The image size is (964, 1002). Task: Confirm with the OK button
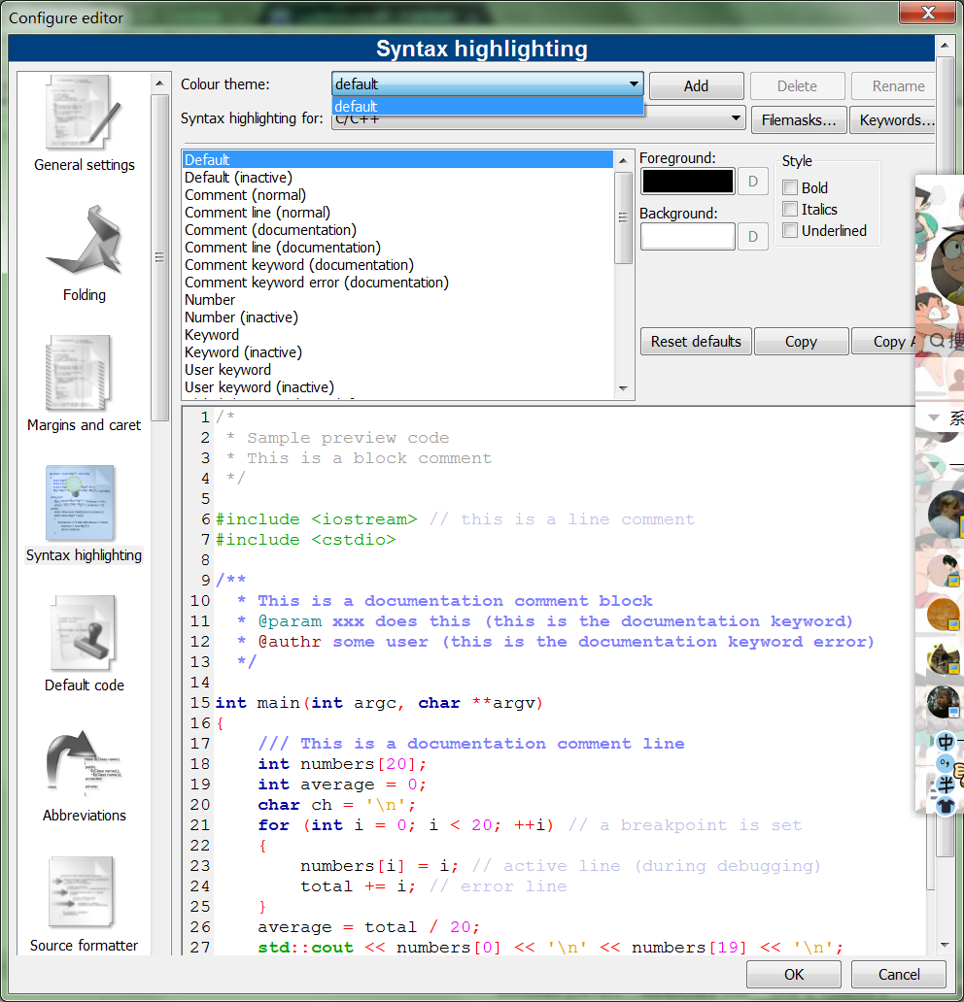(794, 974)
